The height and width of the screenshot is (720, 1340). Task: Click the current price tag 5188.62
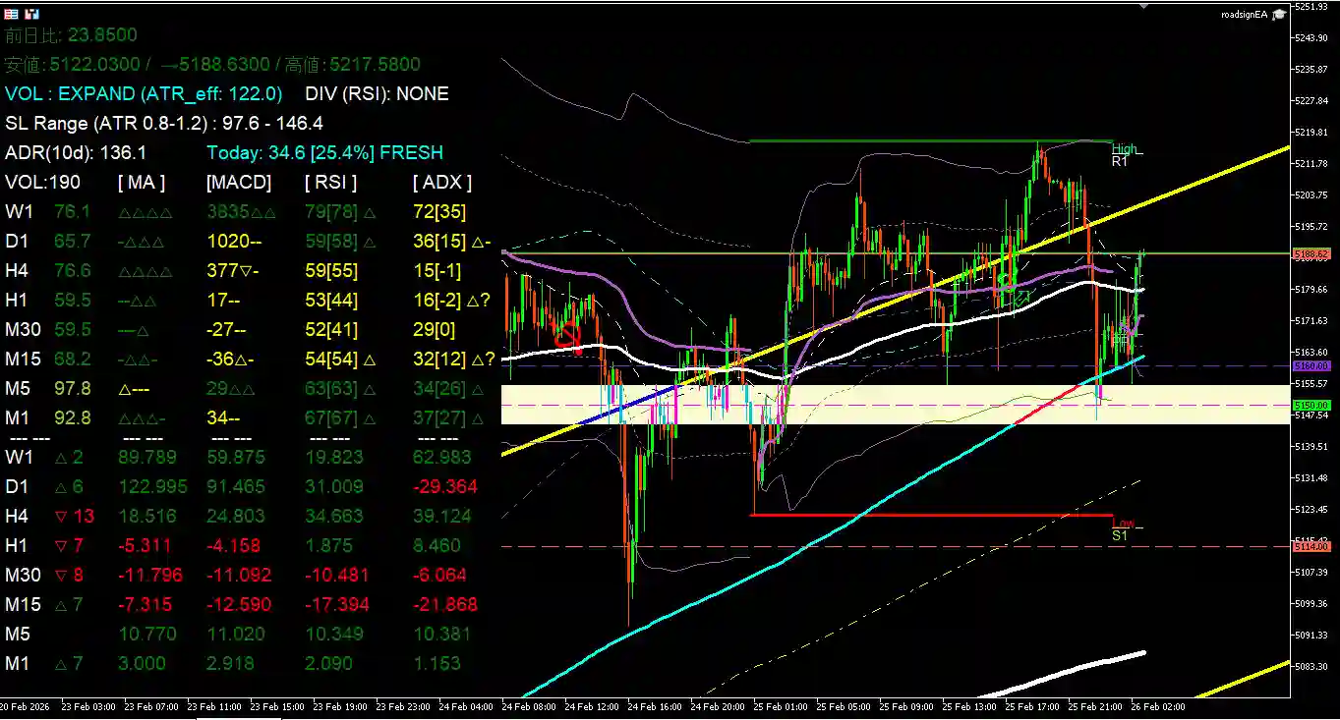1311,254
